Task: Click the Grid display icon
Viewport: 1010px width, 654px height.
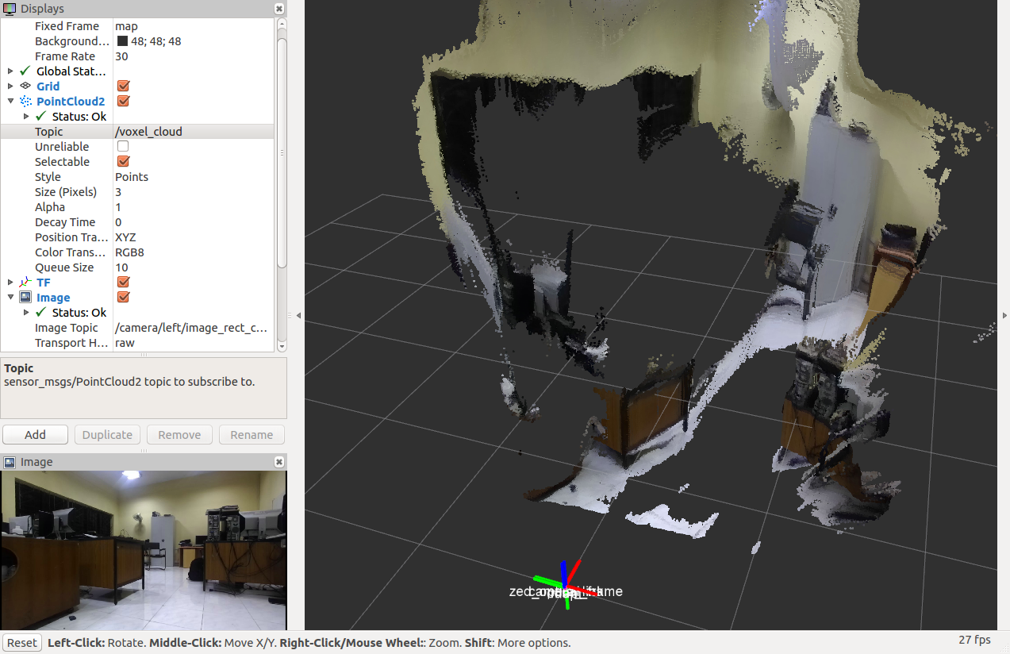Action: click(25, 86)
